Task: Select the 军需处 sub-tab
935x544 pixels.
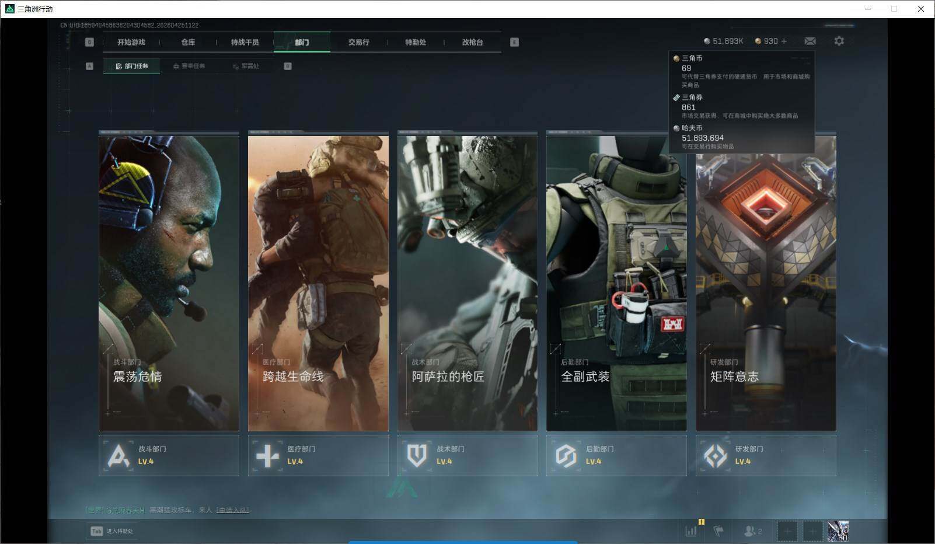Action: click(x=246, y=66)
